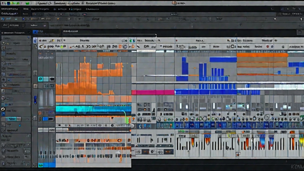Click the green vertical marker at the cyan clip's right end

click(x=127, y=120)
